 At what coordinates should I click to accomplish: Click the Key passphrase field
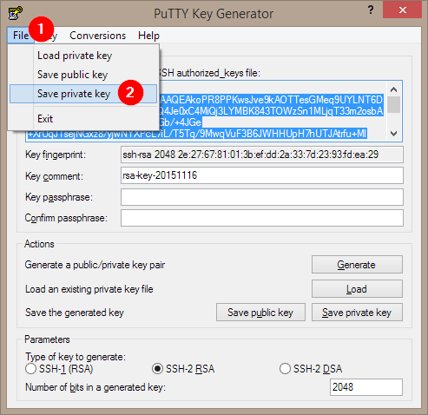point(262,197)
